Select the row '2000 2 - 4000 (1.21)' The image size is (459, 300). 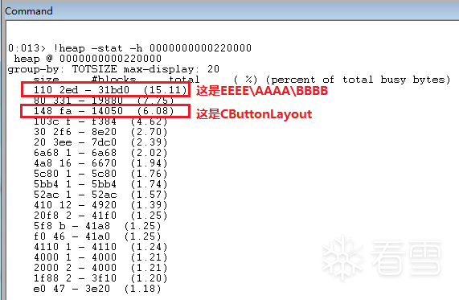100,268
